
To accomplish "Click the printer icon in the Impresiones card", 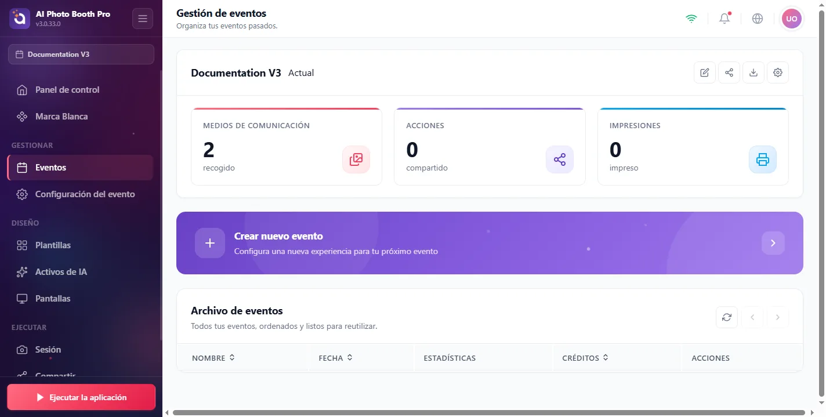I will [763, 159].
